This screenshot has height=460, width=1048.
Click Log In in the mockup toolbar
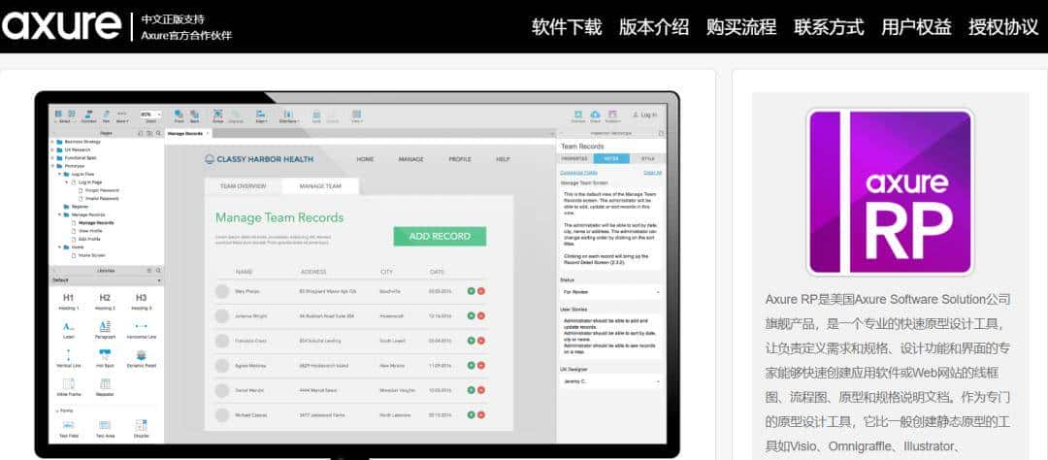pos(645,115)
